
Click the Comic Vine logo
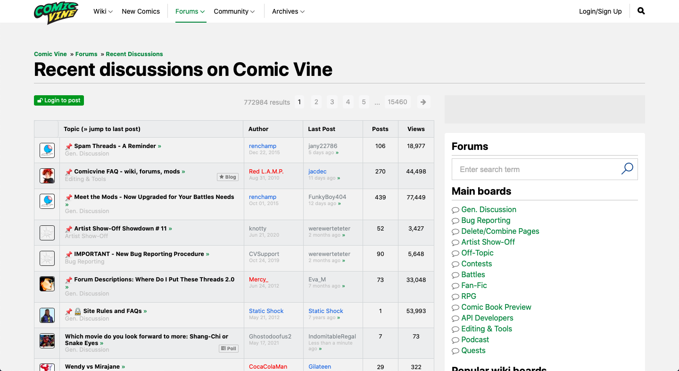56,13
